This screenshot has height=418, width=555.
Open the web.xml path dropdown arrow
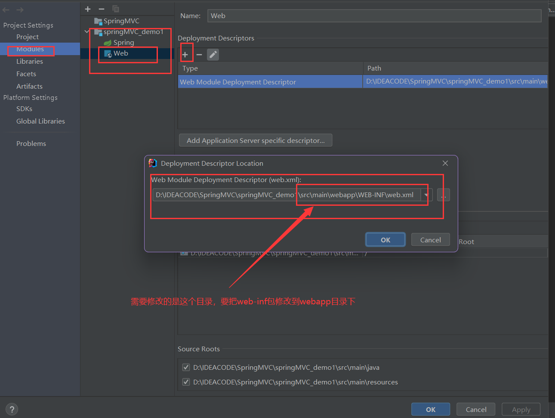(426, 195)
